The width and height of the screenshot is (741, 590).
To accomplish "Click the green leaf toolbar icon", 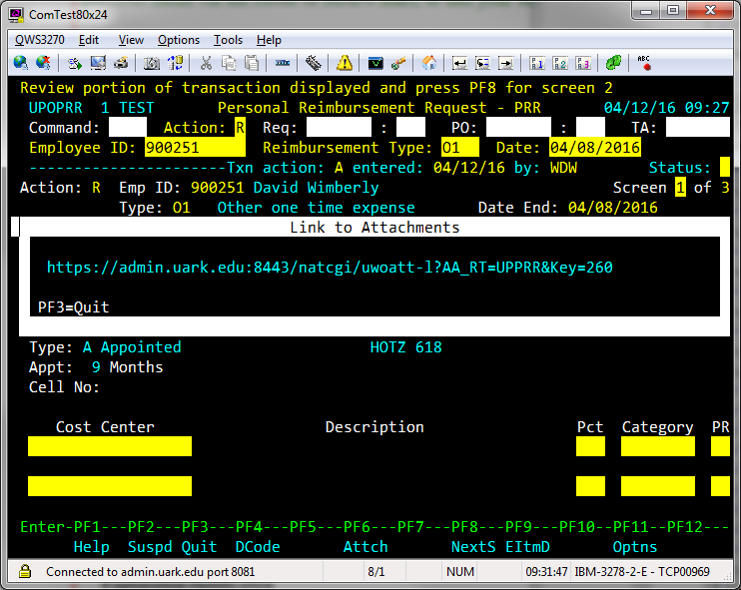I will 613,62.
